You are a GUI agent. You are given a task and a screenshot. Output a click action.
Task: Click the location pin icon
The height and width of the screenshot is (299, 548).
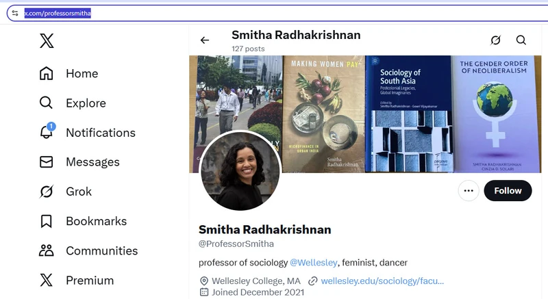[x=204, y=281]
